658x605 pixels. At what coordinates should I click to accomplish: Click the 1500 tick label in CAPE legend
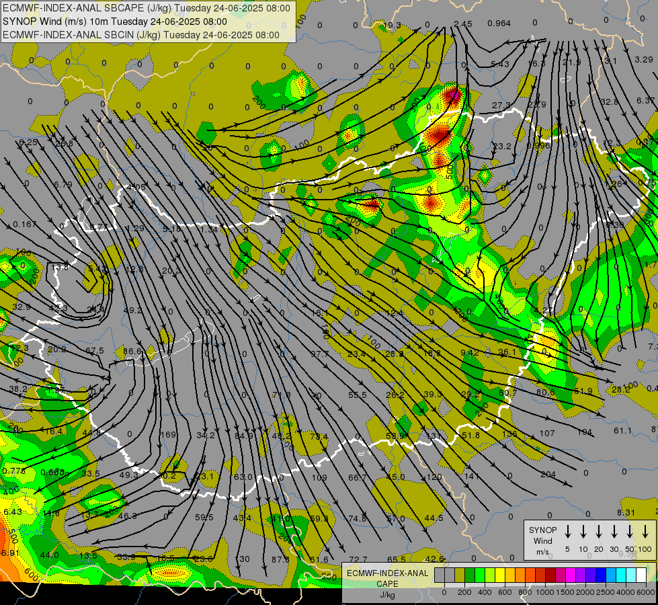[x=565, y=592]
